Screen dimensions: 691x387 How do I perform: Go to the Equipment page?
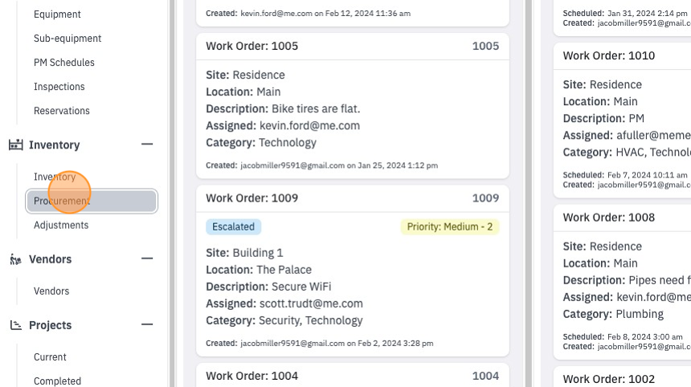click(57, 14)
